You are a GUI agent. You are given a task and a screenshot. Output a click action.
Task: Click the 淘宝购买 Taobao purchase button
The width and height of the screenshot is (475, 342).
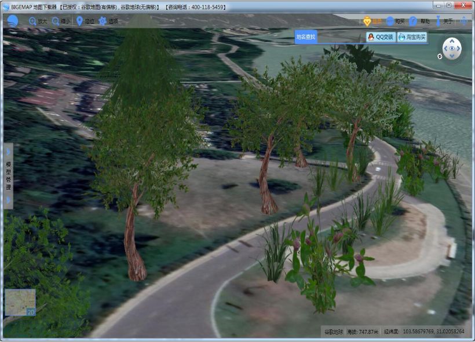[x=412, y=37]
